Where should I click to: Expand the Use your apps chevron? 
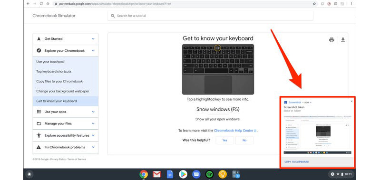93,112
